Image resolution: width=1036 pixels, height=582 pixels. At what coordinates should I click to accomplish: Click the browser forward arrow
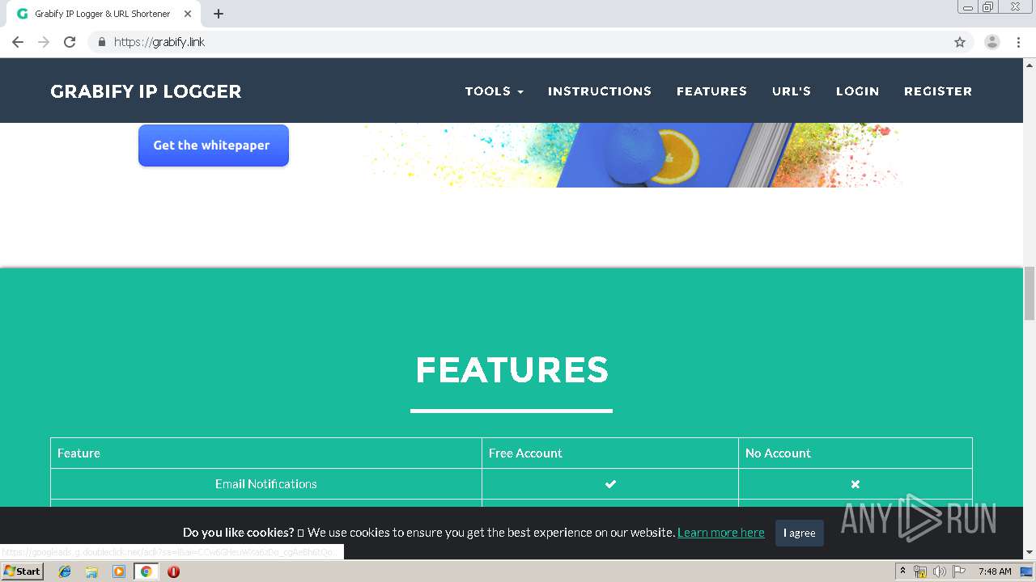[44, 42]
